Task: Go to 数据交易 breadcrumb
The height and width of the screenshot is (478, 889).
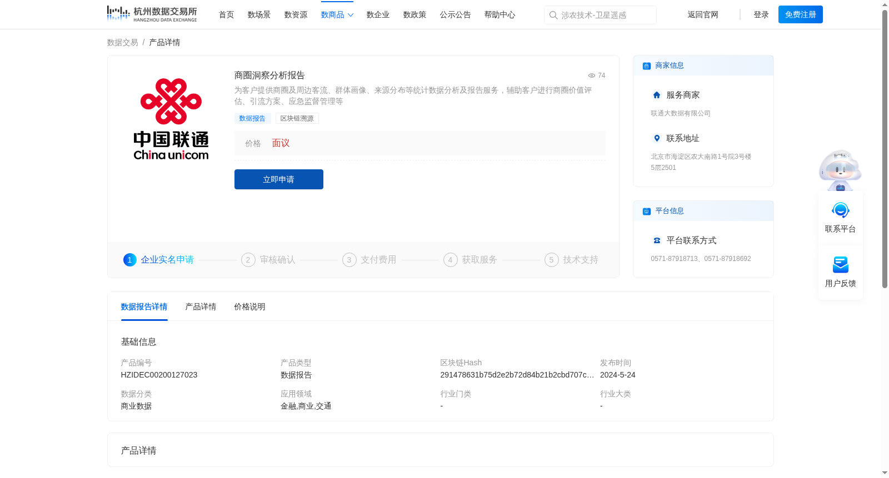Action: (123, 43)
